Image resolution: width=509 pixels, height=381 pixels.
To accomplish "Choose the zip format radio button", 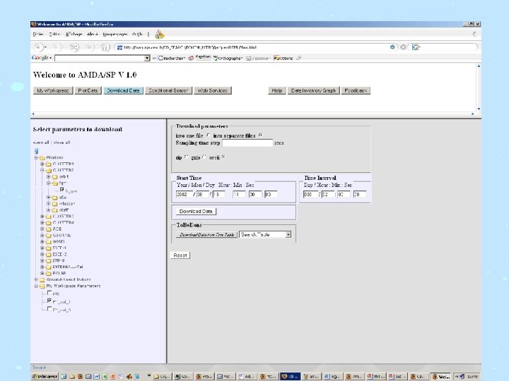I will [187, 157].
